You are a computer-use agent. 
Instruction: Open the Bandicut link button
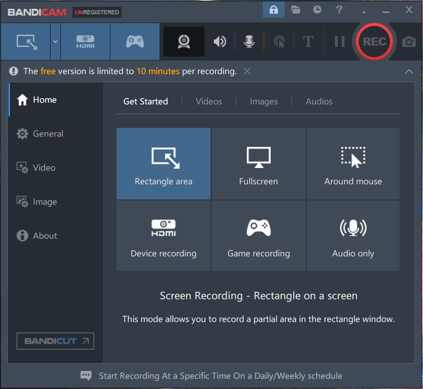click(55, 341)
